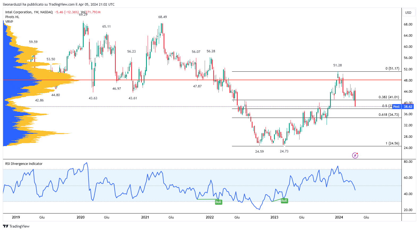Click the 43.63 pivot low label
This screenshot has height=231, width=419.
pyautogui.click(x=93, y=98)
